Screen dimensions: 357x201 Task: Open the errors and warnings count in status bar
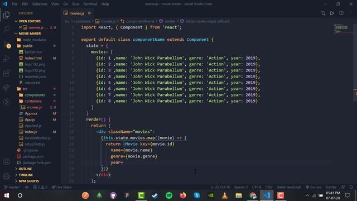pyautogui.click(x=40, y=187)
